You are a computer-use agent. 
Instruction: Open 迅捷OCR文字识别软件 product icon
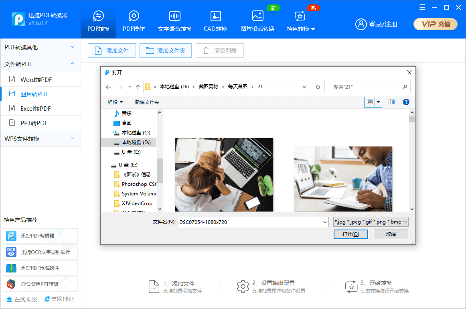pyautogui.click(x=11, y=252)
